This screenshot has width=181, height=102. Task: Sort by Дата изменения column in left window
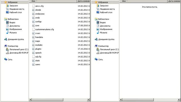tap(84, 1)
